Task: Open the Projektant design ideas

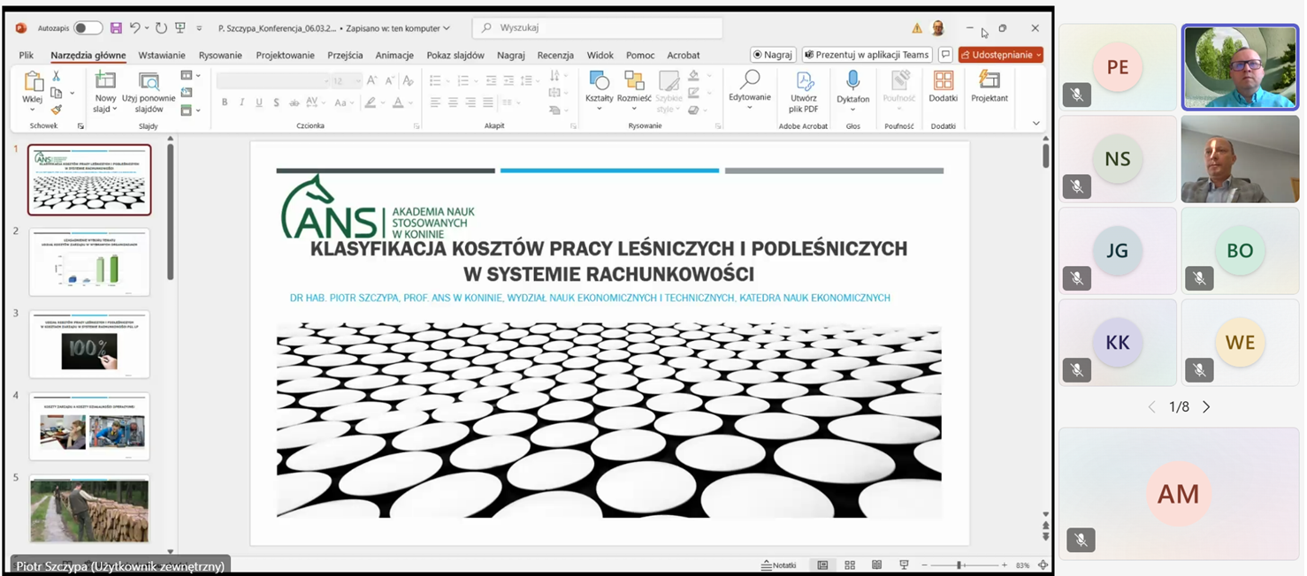Action: 989,82
